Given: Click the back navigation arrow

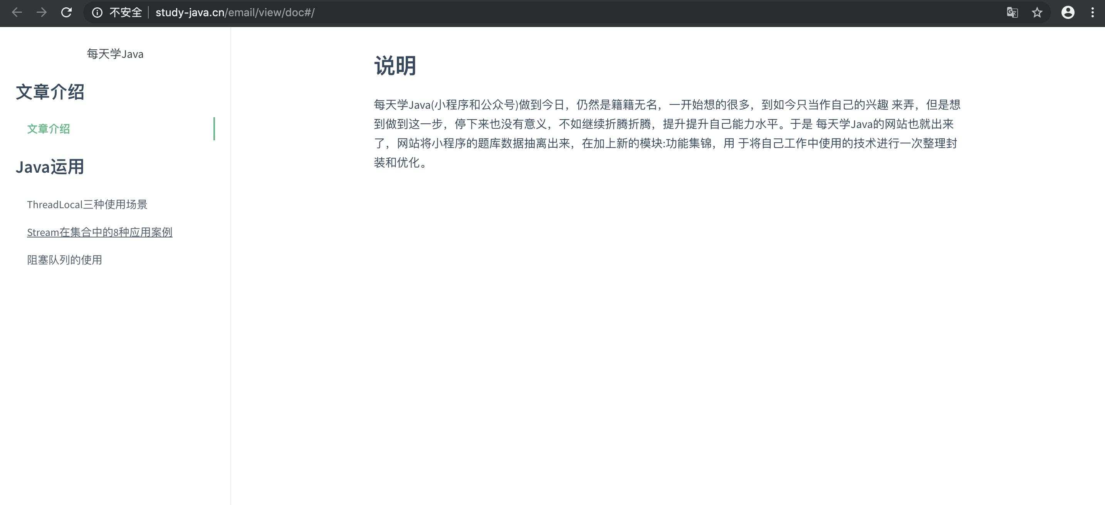Looking at the screenshot, I should (17, 12).
